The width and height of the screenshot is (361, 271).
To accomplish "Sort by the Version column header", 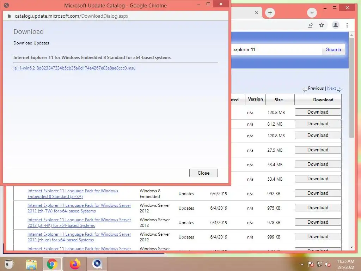I will click(255, 99).
